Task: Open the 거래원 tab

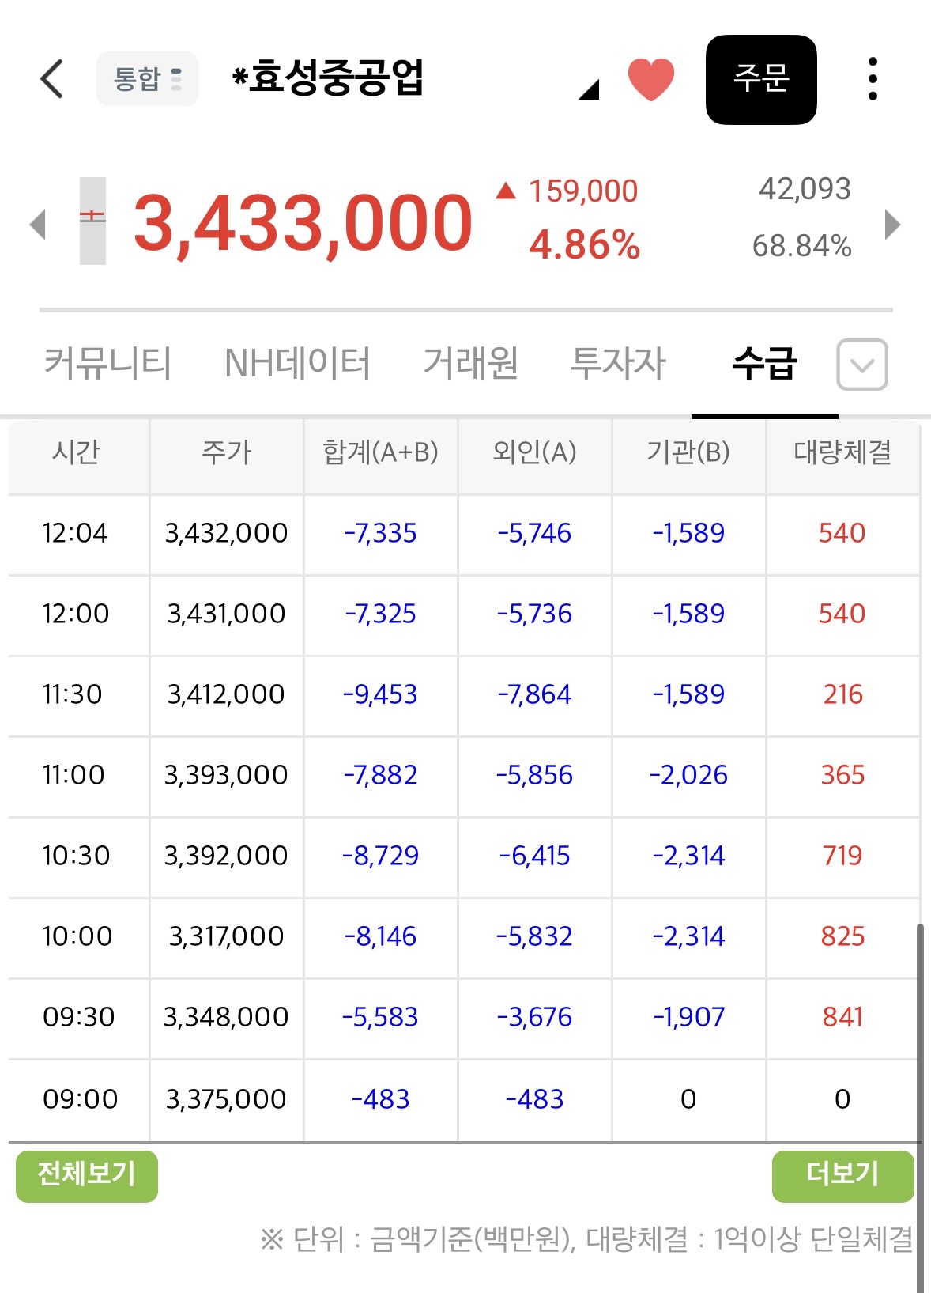Action: click(x=471, y=364)
